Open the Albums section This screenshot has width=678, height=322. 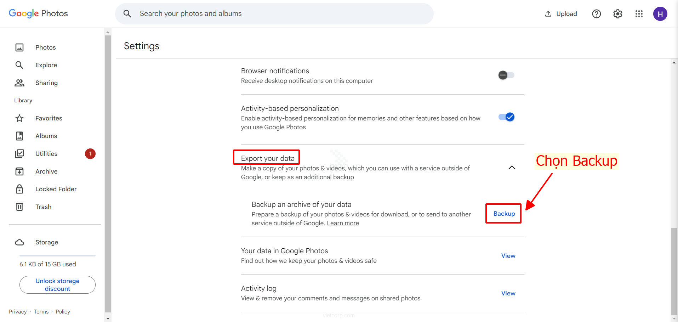pos(46,136)
